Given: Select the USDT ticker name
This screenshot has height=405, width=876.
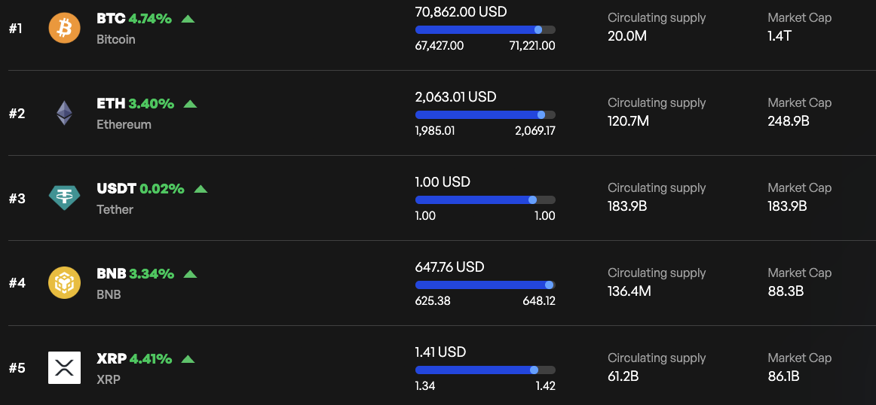Looking at the screenshot, I should (116, 189).
